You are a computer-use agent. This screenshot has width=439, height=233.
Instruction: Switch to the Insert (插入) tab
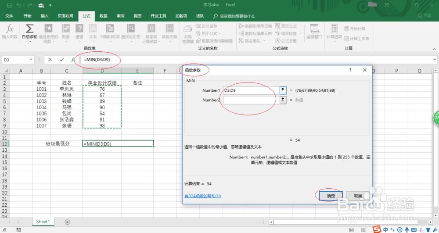click(x=44, y=16)
